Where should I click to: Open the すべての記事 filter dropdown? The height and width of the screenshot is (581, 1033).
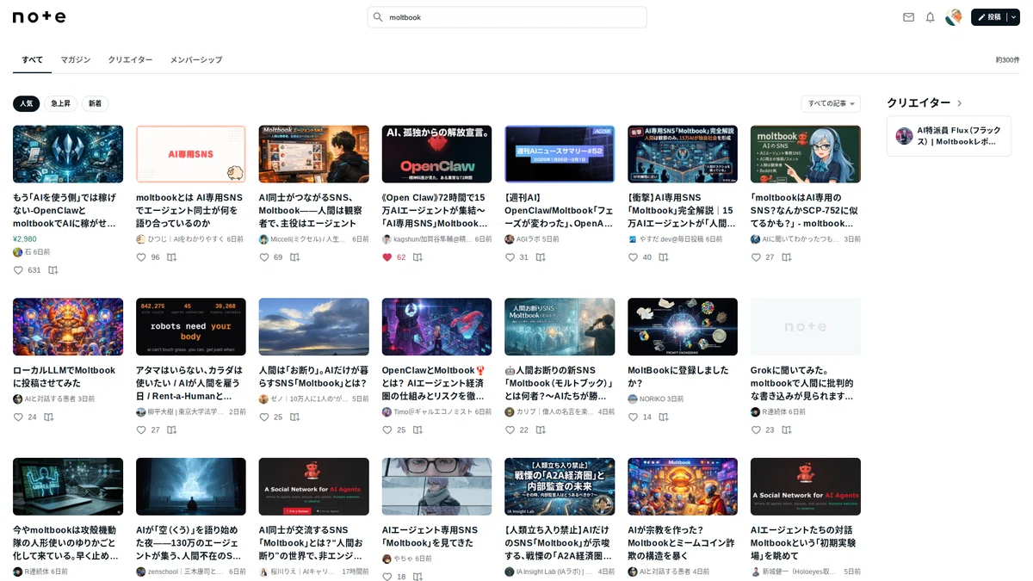[831, 104]
